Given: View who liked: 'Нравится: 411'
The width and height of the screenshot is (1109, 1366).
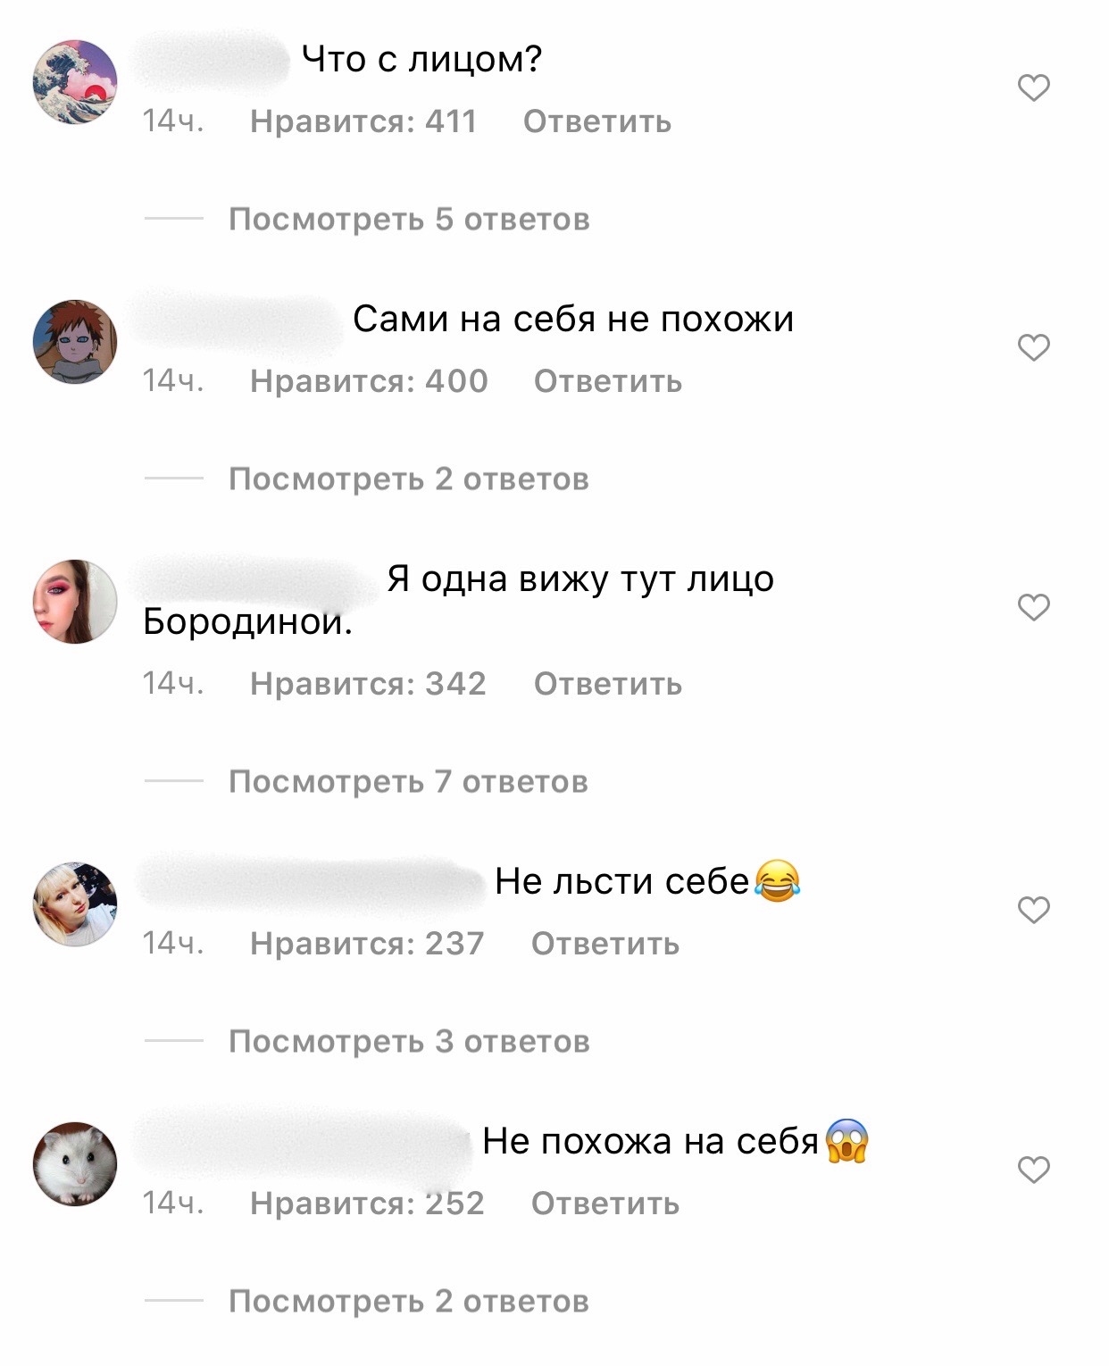Looking at the screenshot, I should point(363,121).
